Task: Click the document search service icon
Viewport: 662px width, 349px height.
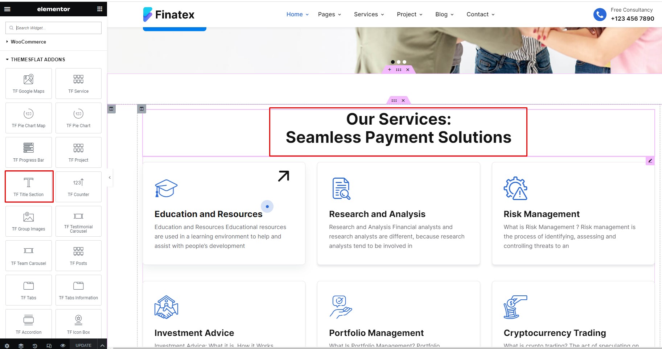Action: (341, 188)
